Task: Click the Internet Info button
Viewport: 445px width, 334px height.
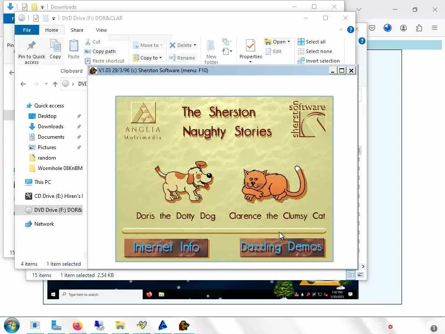Action: 166,247
